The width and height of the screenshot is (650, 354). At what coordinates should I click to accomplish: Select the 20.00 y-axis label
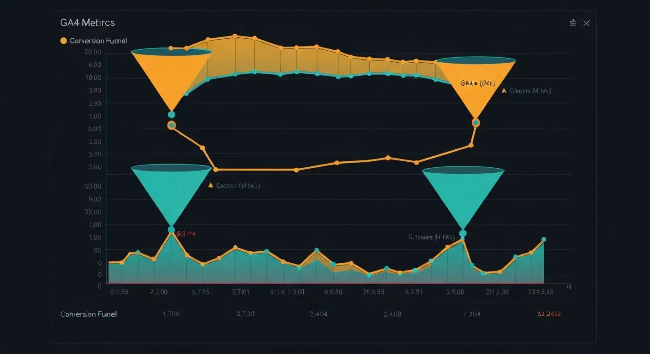coord(93,52)
